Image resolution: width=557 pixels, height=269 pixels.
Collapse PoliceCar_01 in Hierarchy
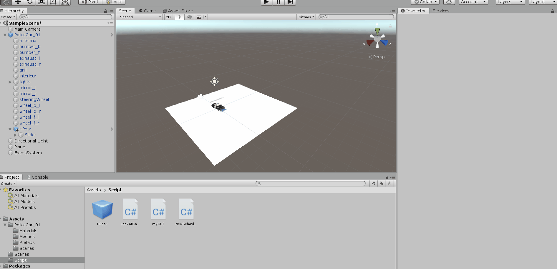[x=5, y=35]
